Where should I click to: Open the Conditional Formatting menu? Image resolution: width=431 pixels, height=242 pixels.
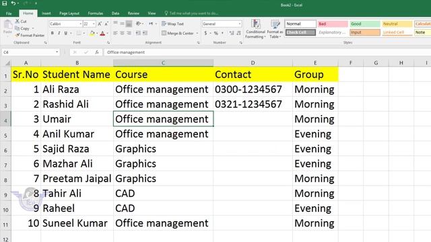pyautogui.click(x=255, y=28)
